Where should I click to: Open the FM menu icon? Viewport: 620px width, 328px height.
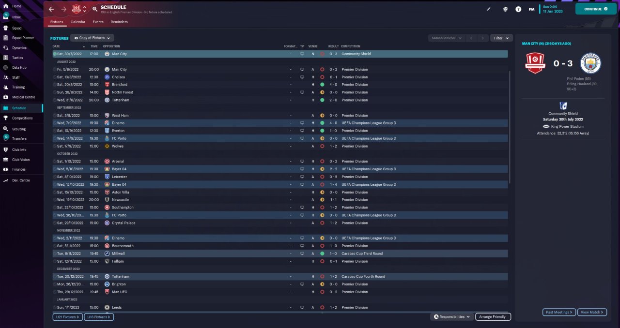pyautogui.click(x=531, y=9)
